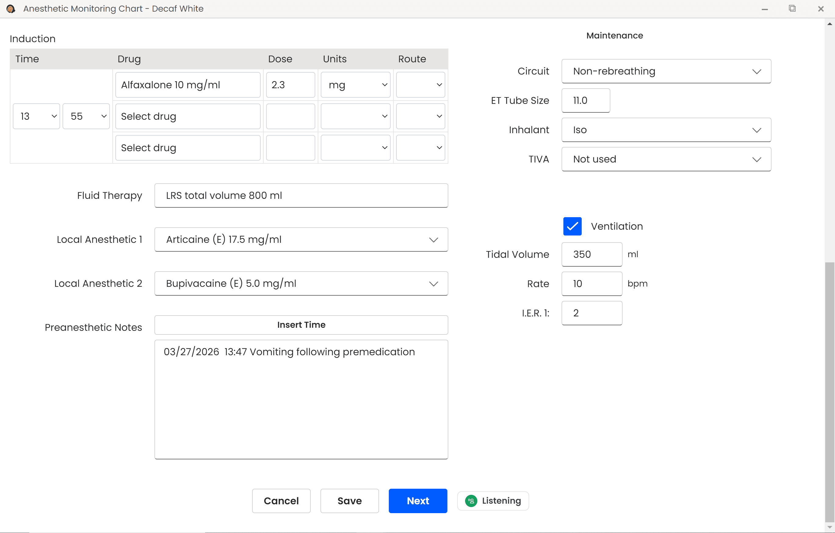Click the Tidal Volume label

pos(517,254)
